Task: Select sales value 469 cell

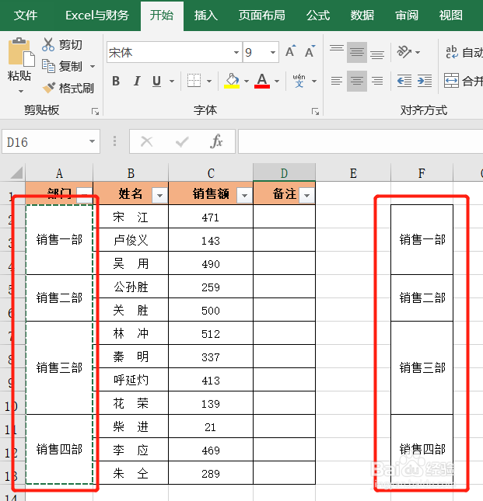Action: [x=211, y=450]
